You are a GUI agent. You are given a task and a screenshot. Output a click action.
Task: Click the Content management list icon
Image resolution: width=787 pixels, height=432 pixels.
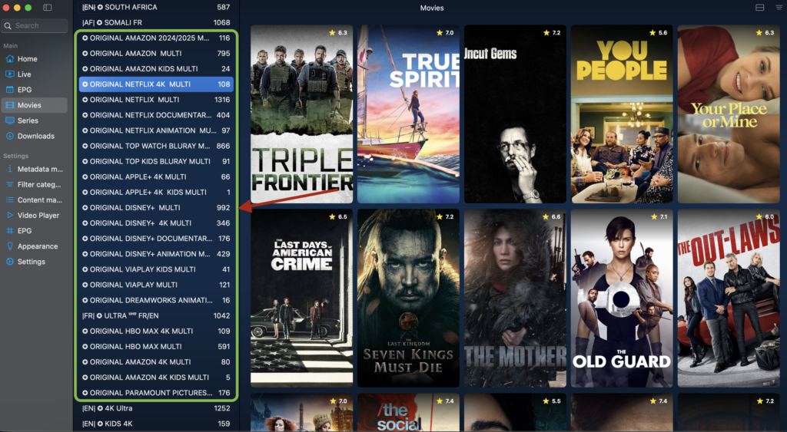(9, 200)
